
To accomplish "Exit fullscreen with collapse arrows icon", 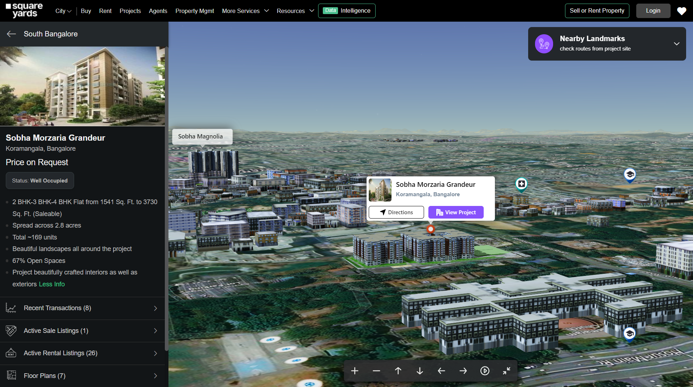I will (506, 371).
